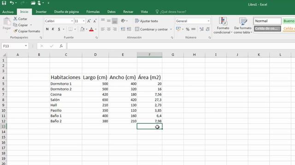295x165 pixels.
Task: Expand Copiar dropdown arrow
Action: (x=31, y=25)
